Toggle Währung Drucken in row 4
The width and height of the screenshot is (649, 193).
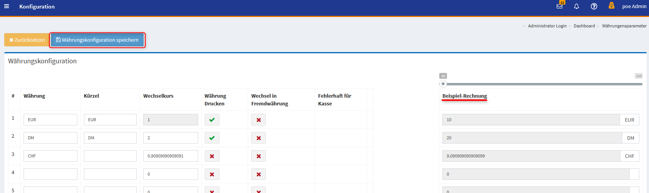[212, 174]
